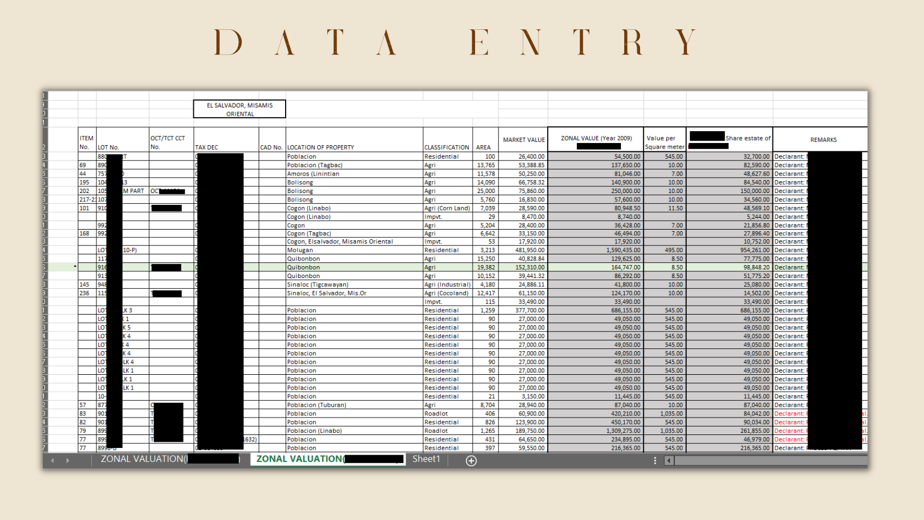Select item number 168 cell
Screen dimensions: 924x520
point(87,234)
